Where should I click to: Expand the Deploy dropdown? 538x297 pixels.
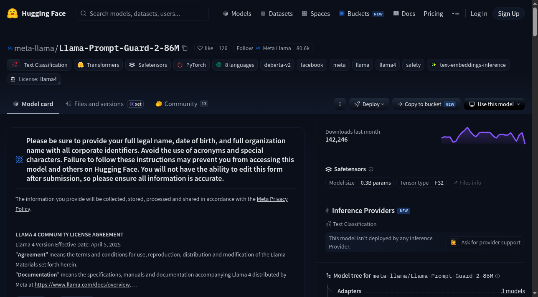coord(369,104)
